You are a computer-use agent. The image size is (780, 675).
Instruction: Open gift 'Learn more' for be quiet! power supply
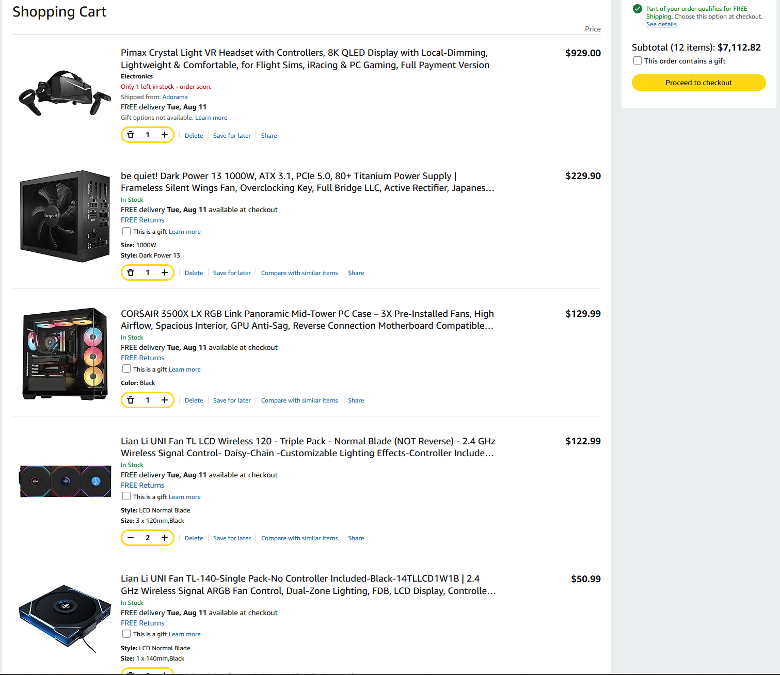185,232
